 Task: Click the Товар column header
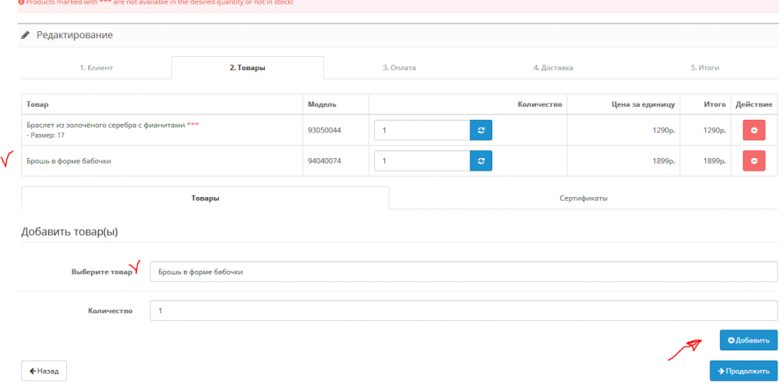[37, 104]
